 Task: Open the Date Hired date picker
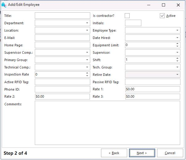[177, 38]
